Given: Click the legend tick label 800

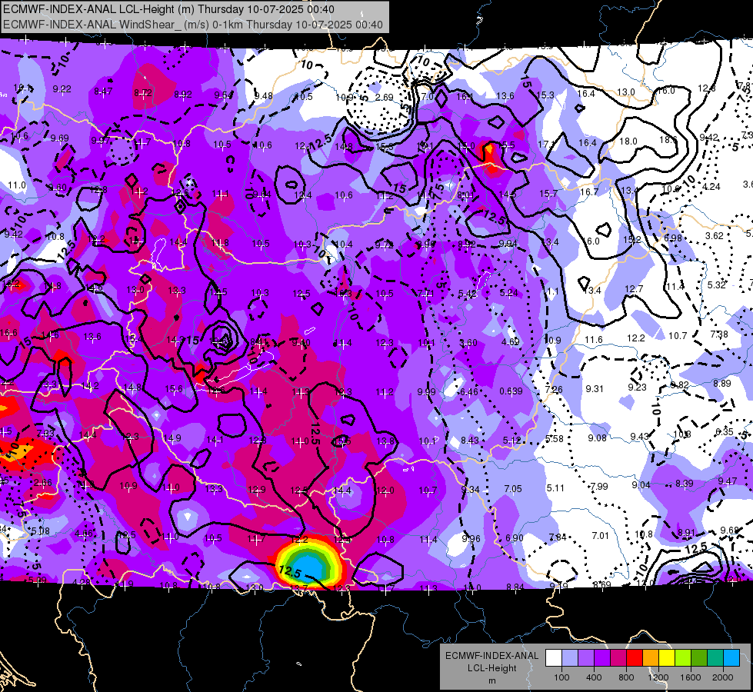Looking at the screenshot, I should tap(626, 677).
